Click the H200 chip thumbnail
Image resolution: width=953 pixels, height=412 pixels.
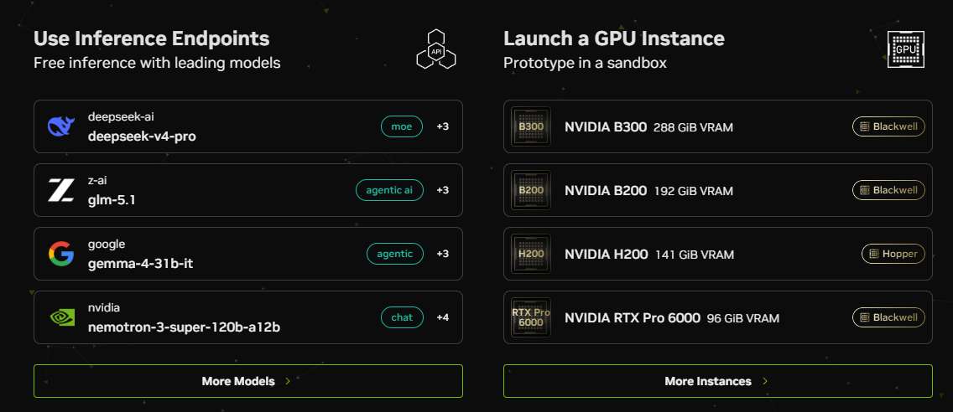tap(531, 254)
